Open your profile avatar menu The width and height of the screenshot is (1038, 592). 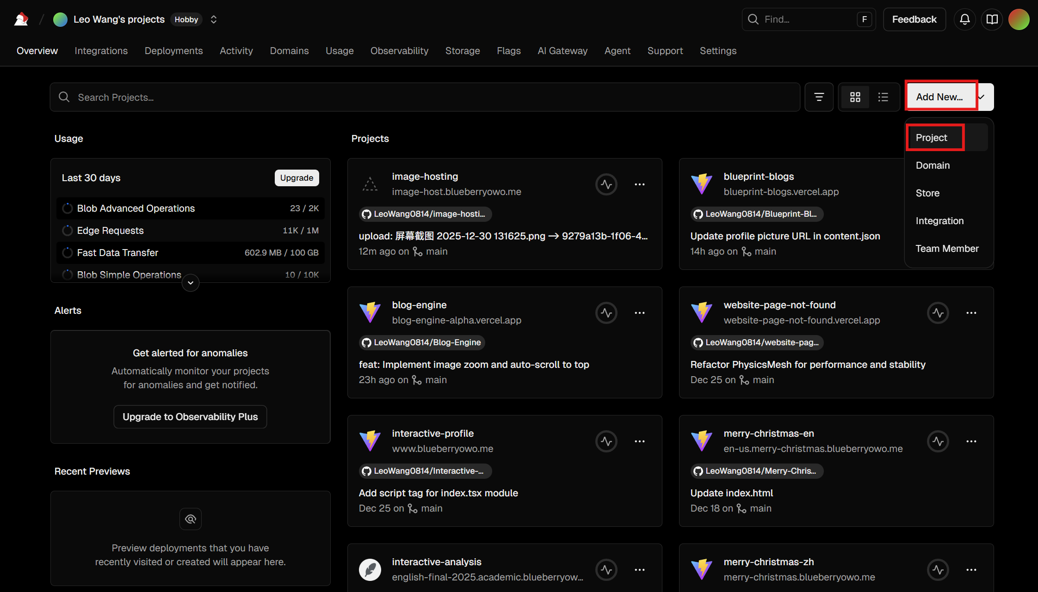tap(1019, 19)
